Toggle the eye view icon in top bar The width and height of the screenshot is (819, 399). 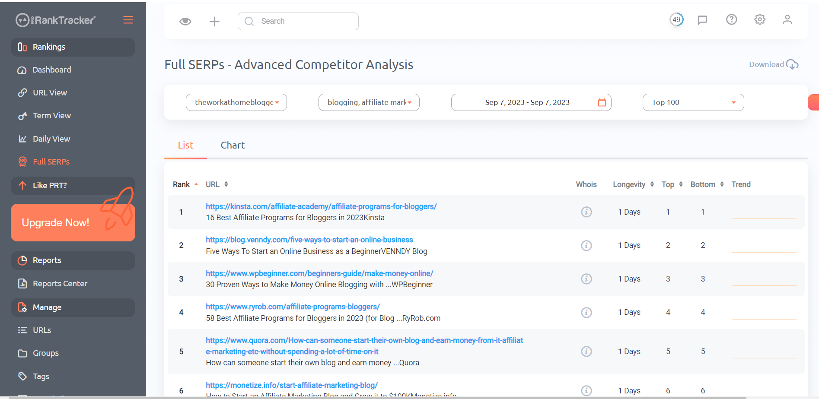point(185,21)
